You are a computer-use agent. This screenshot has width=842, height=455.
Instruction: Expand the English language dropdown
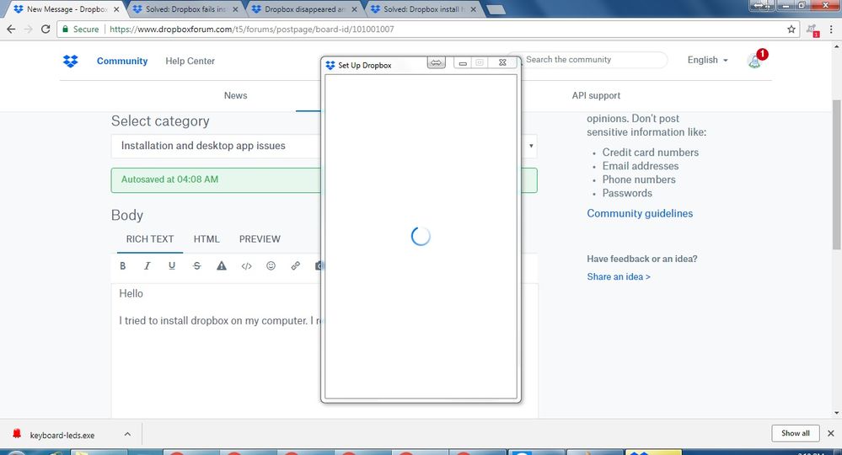(x=707, y=61)
